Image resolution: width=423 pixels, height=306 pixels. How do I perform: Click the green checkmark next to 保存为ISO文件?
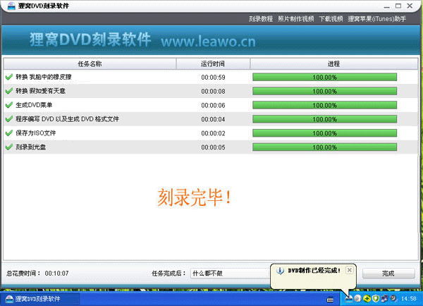coord(9,133)
